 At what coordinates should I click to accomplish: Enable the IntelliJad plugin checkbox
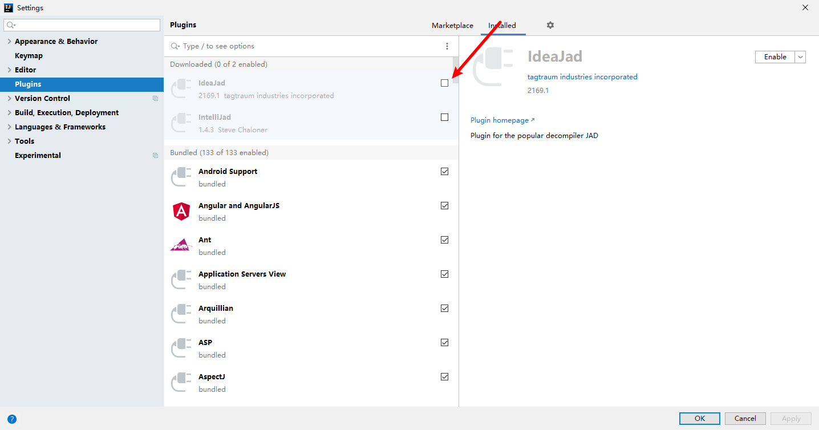click(x=444, y=117)
